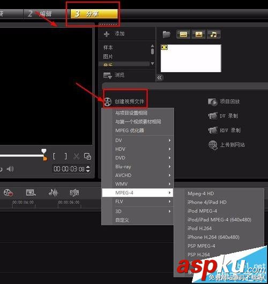This screenshot has height=284, width=268.
Task: Click timeline ruler mark 00:00:06:00
Action: coord(69,202)
